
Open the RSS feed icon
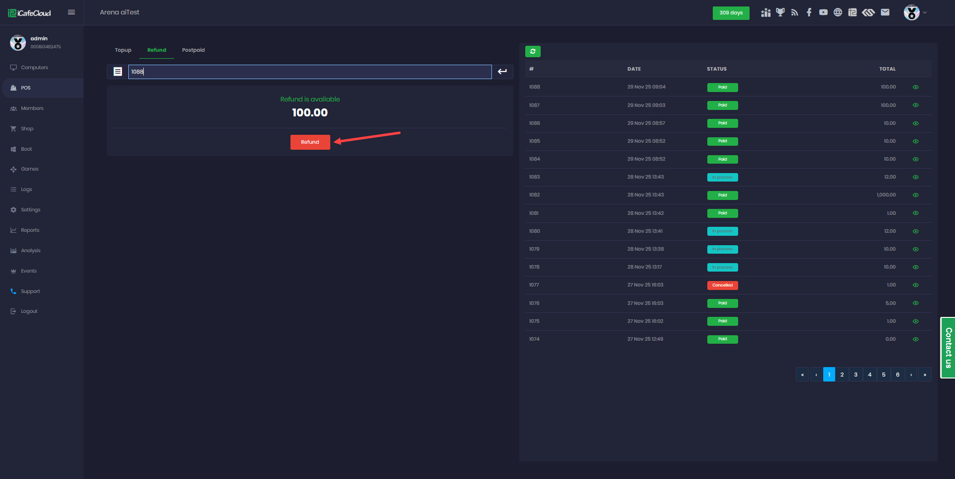click(x=794, y=12)
